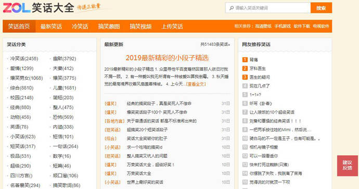
Task: Open the 软件下载 recommended link
Action: pos(302,27)
